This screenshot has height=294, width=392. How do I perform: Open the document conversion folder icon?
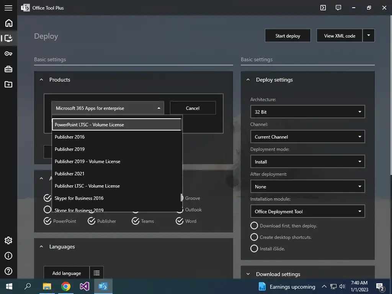8,84
